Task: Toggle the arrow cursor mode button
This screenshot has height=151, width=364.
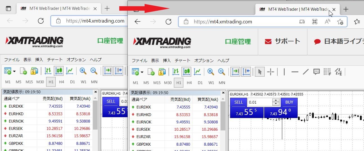Action: (x=260, y=72)
